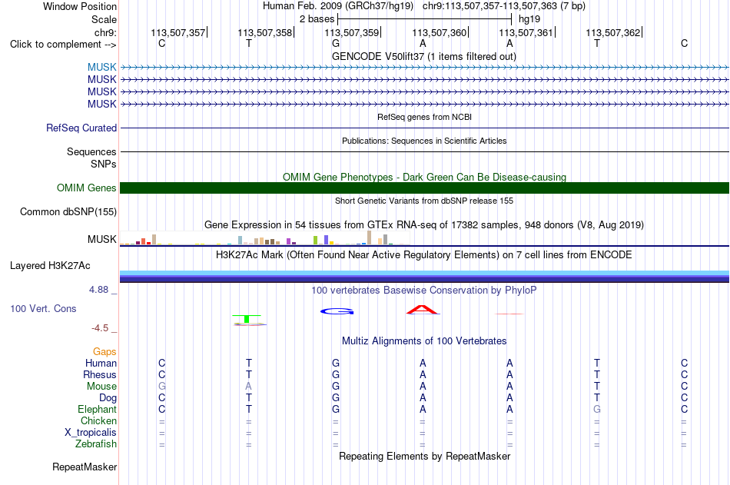The height and width of the screenshot is (485, 730).
Task: Open the RepeatMasker track label
Action: [85, 467]
